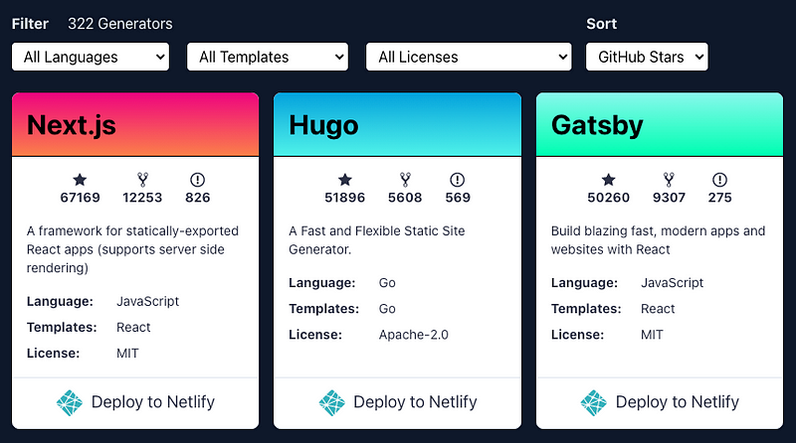Open the Hugo card title
796x443 pixels.
click(x=324, y=125)
